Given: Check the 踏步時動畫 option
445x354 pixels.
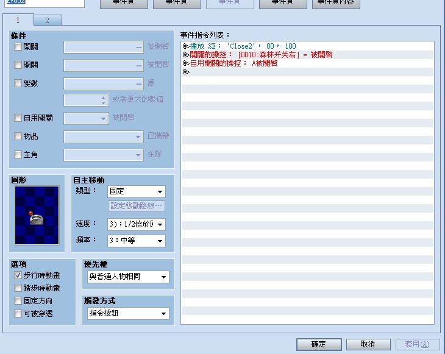Looking at the screenshot, I should (x=18, y=288).
